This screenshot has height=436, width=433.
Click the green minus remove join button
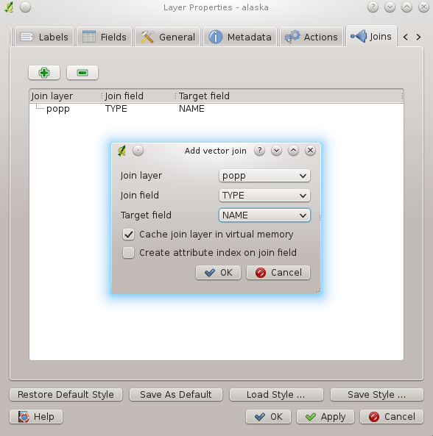click(82, 73)
